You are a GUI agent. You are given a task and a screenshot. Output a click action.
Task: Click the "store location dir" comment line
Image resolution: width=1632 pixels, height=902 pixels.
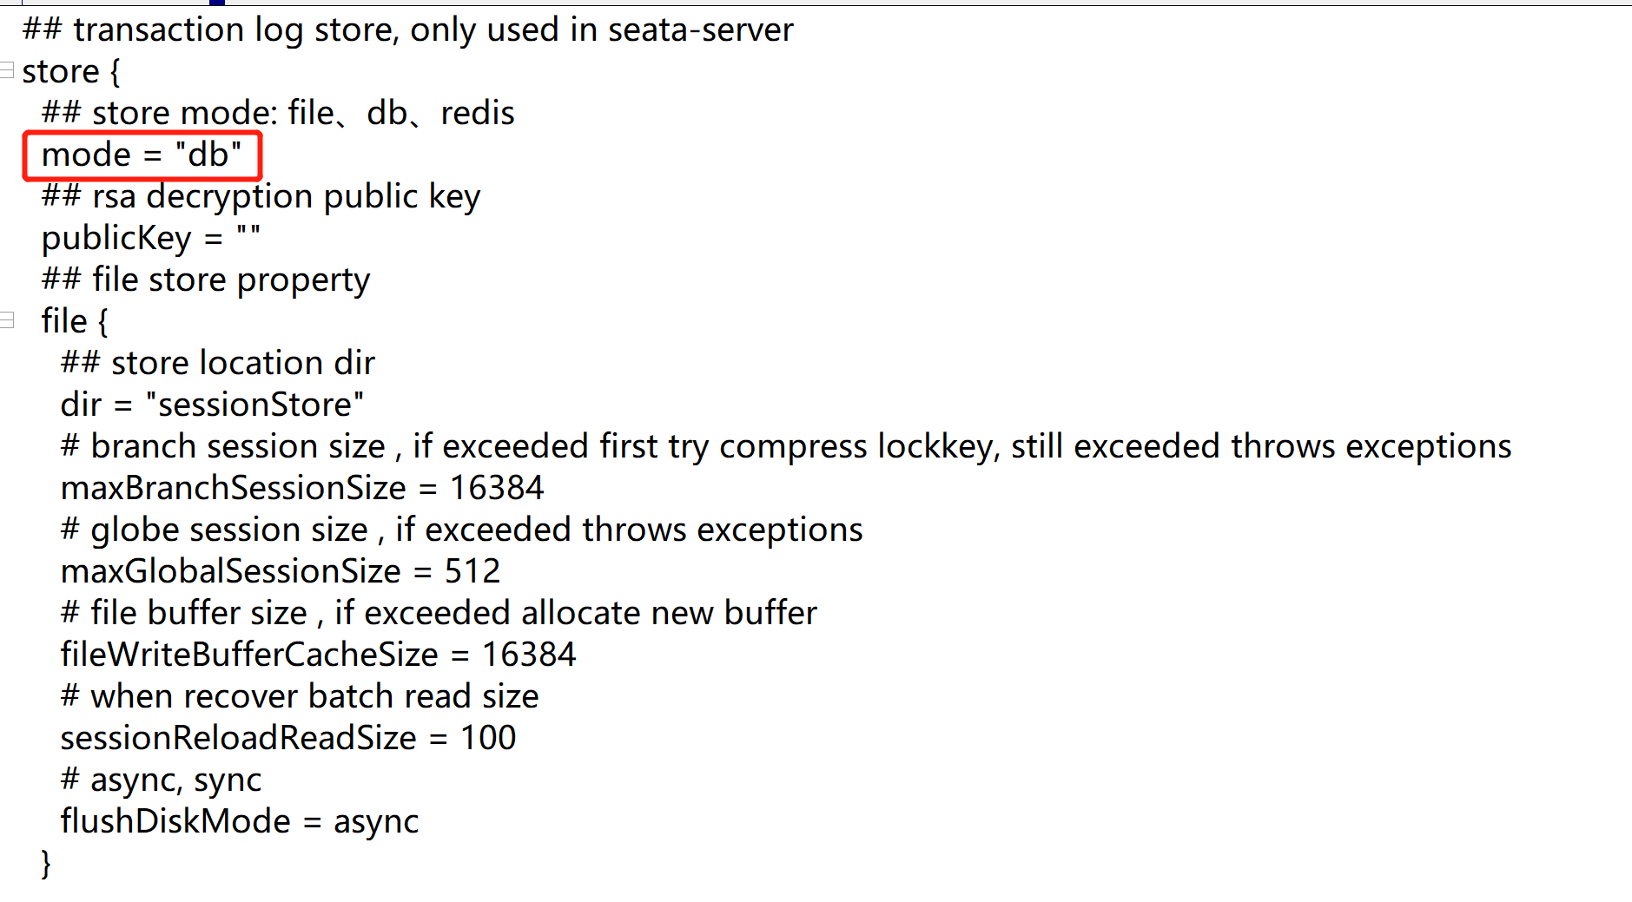pyautogui.click(x=218, y=363)
